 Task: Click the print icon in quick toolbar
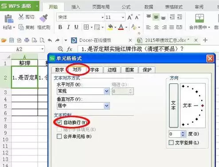coord(27,40)
